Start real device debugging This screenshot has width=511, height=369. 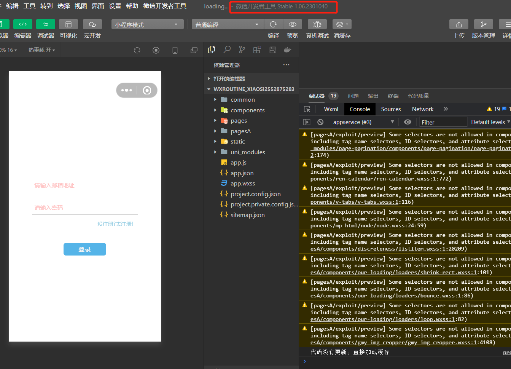[317, 24]
